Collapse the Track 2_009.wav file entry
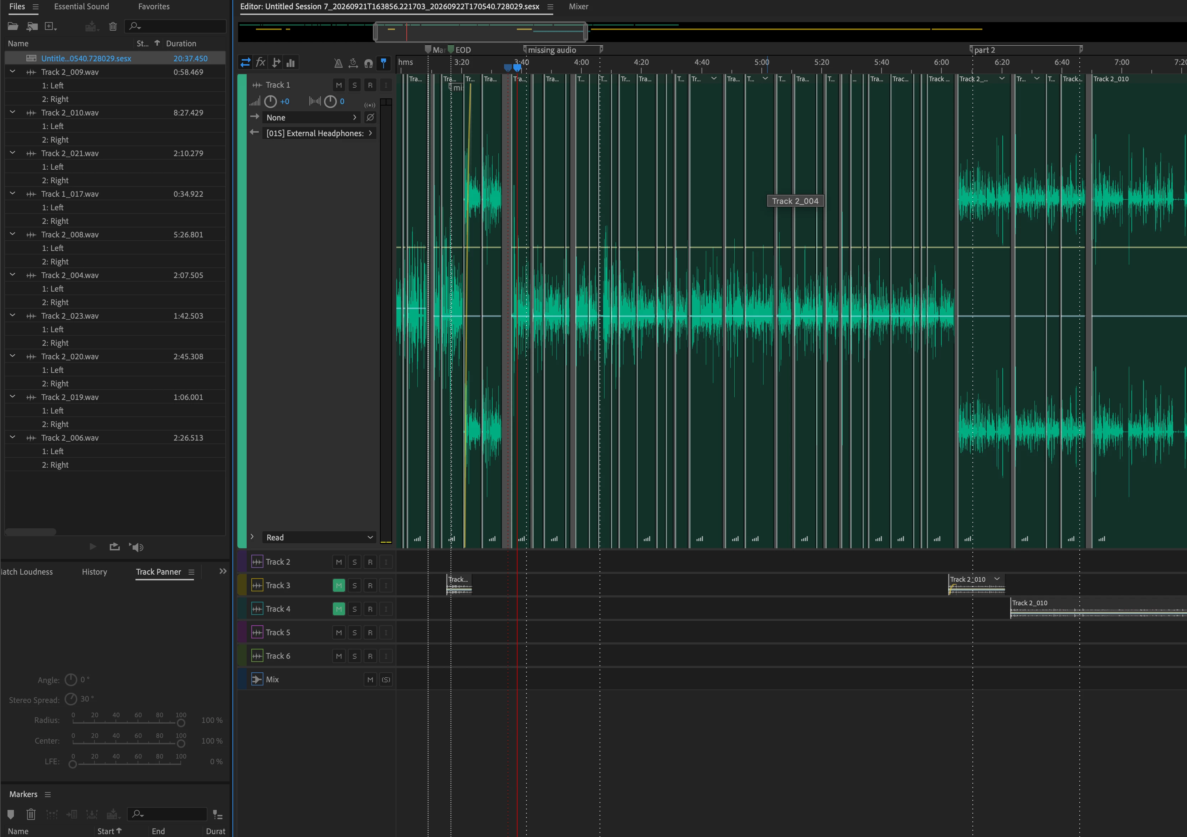Image resolution: width=1187 pixels, height=837 pixels. [x=12, y=71]
